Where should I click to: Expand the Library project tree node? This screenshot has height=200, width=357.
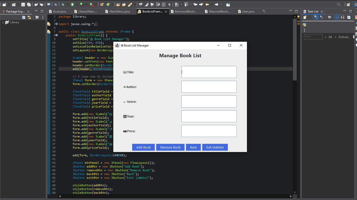pos(3,22)
